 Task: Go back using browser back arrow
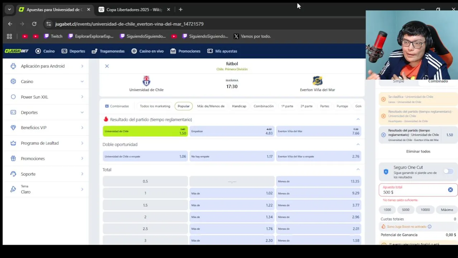coord(10,24)
